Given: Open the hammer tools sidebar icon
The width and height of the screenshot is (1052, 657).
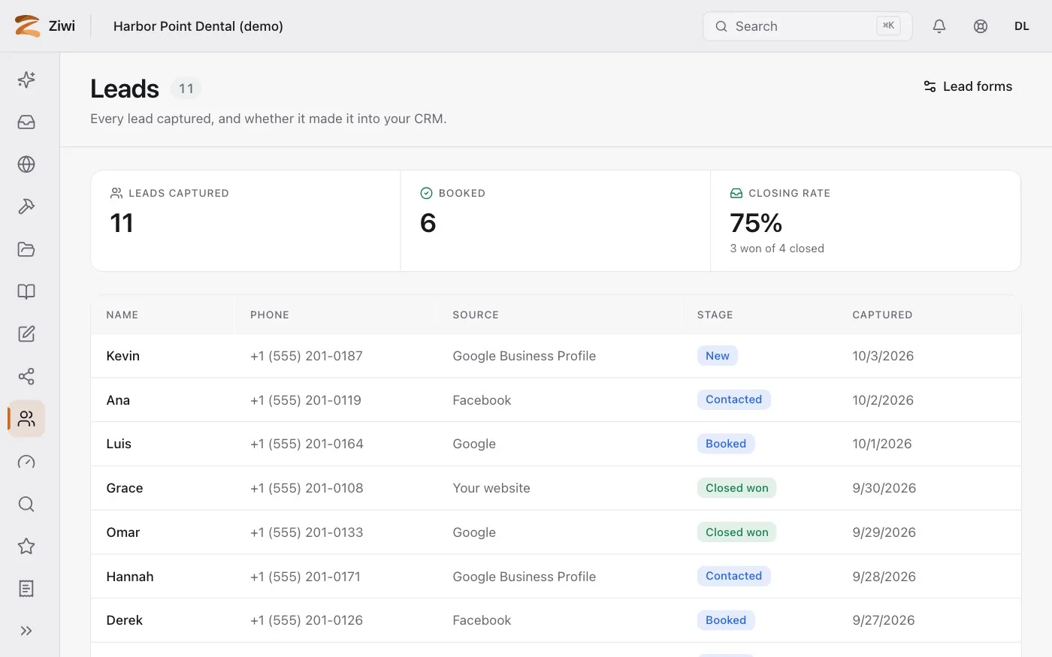Looking at the screenshot, I should [26, 206].
